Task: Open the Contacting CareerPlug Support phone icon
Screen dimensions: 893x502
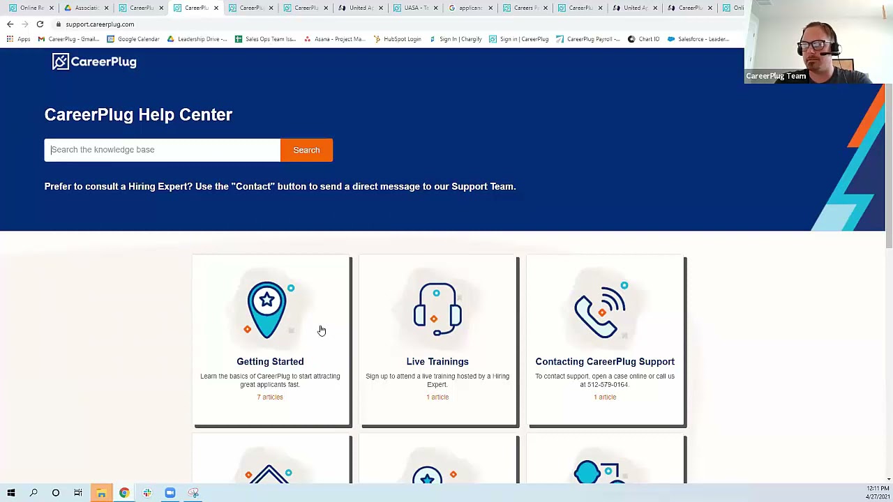Action: 601,310
